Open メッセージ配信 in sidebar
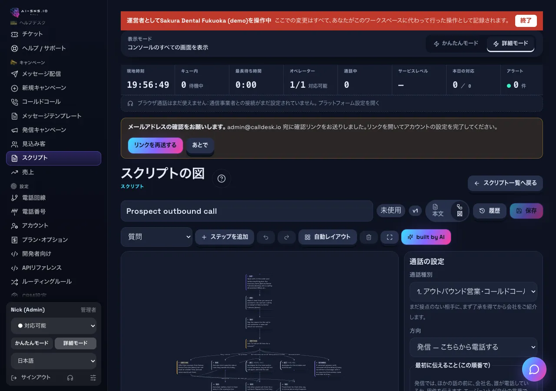Viewport: 556px width, 391px height. pos(53,74)
